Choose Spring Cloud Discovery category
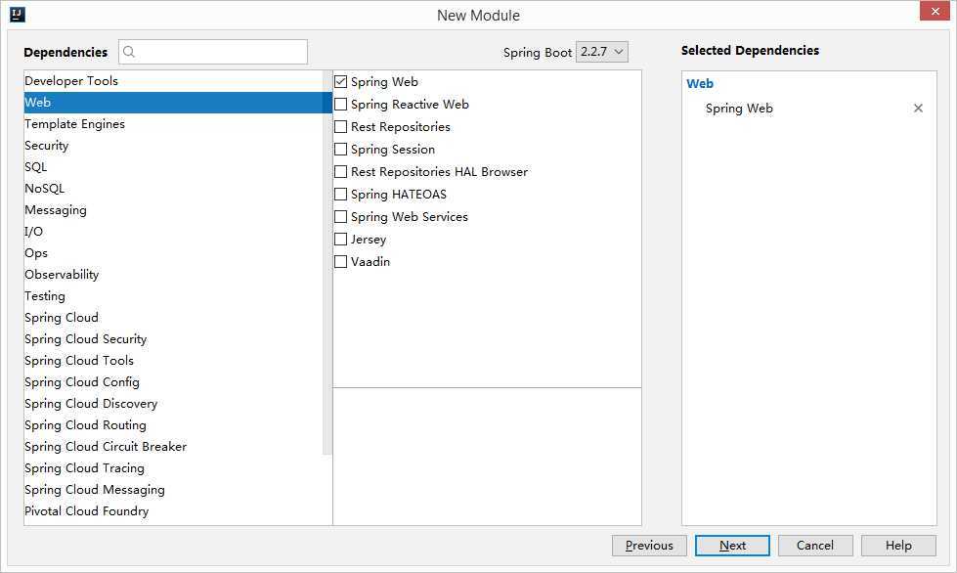957x573 pixels. pos(173,404)
